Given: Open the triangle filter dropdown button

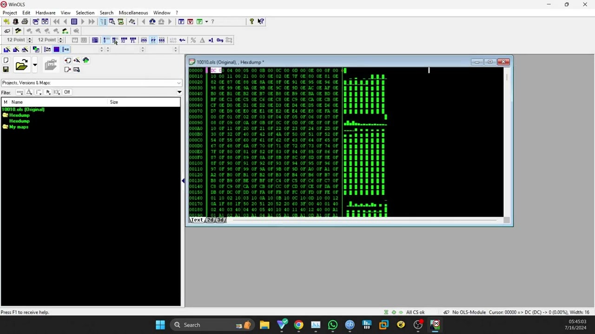Looking at the screenshot, I should (29, 92).
